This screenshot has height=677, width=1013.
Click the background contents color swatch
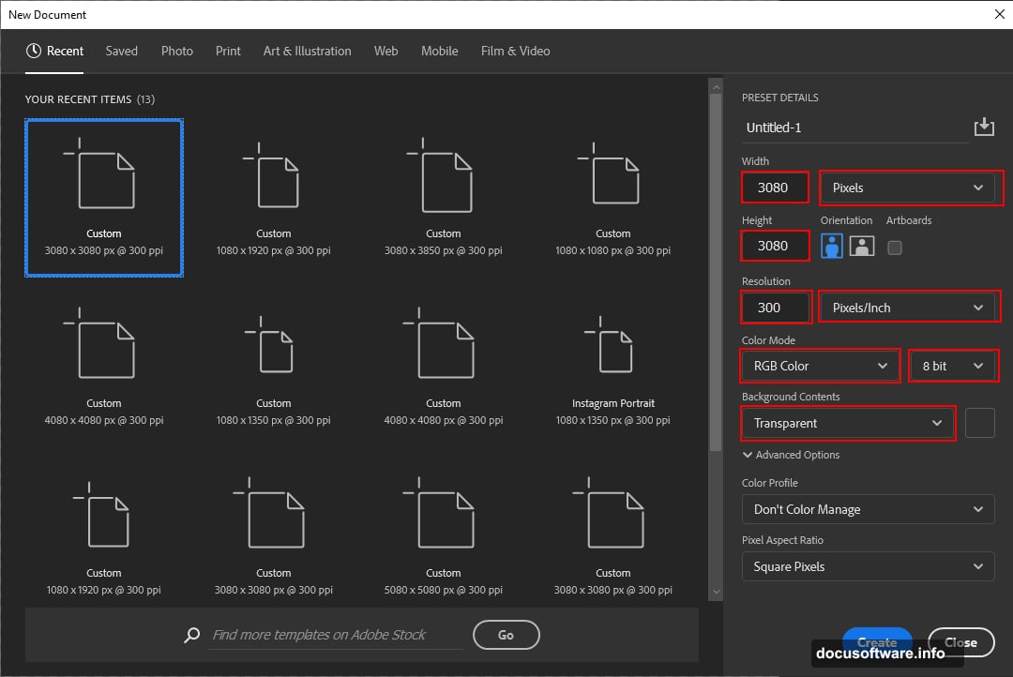click(x=979, y=423)
